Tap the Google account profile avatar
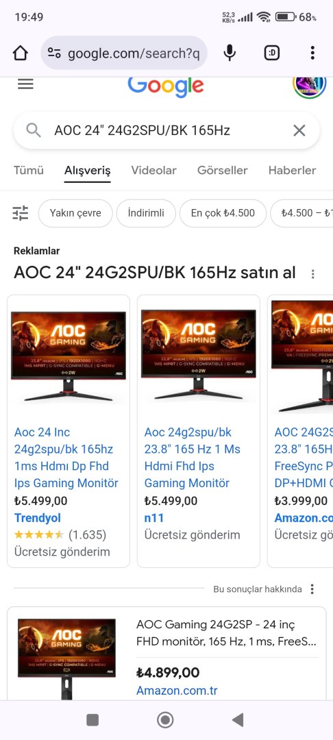 pyautogui.click(x=310, y=85)
